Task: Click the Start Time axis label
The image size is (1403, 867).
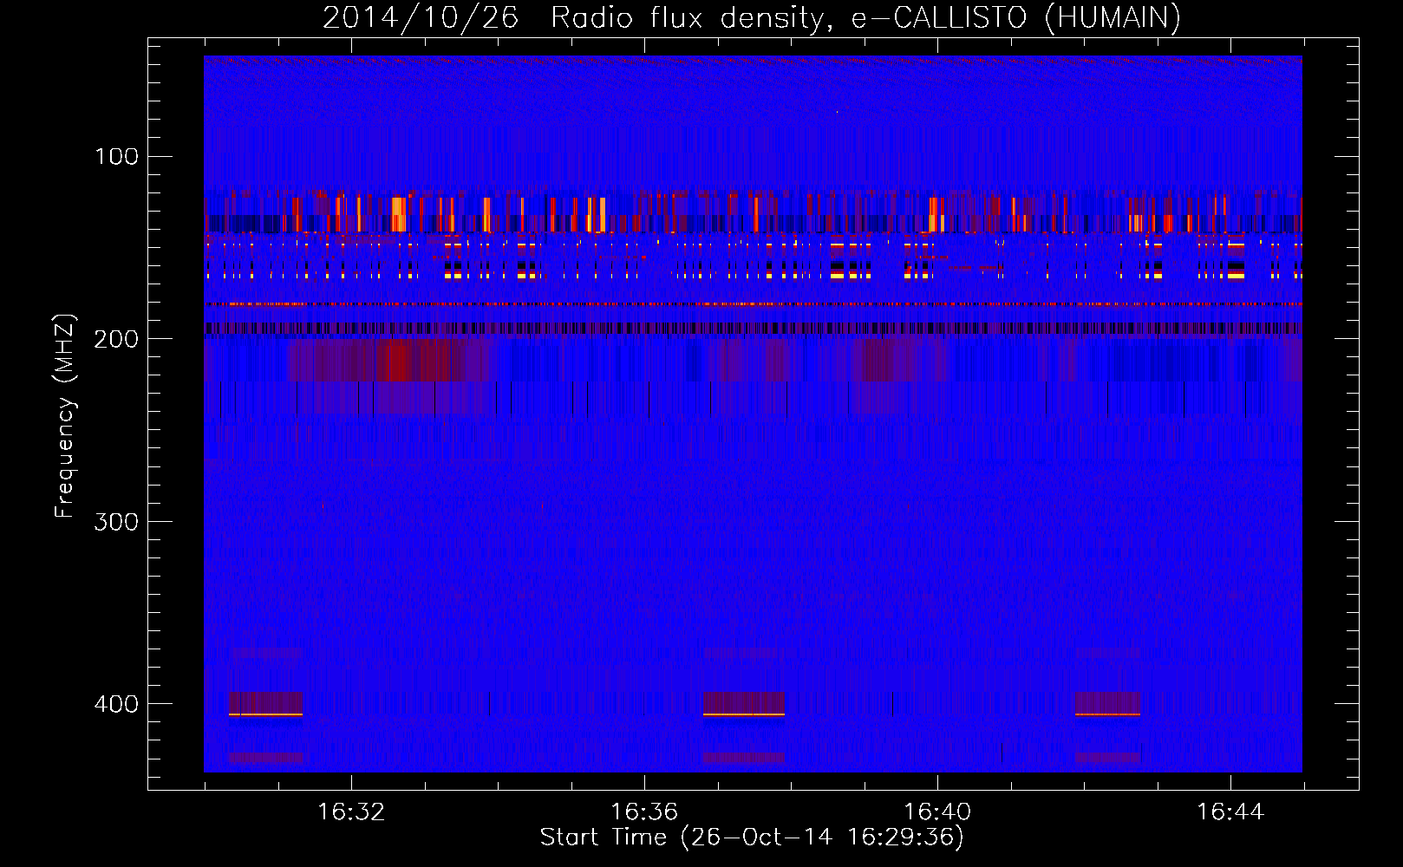Action: [x=752, y=838]
